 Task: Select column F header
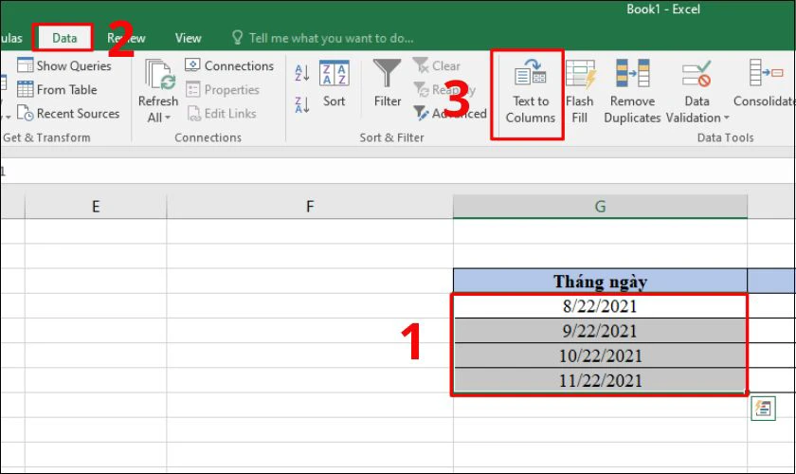[310, 207]
